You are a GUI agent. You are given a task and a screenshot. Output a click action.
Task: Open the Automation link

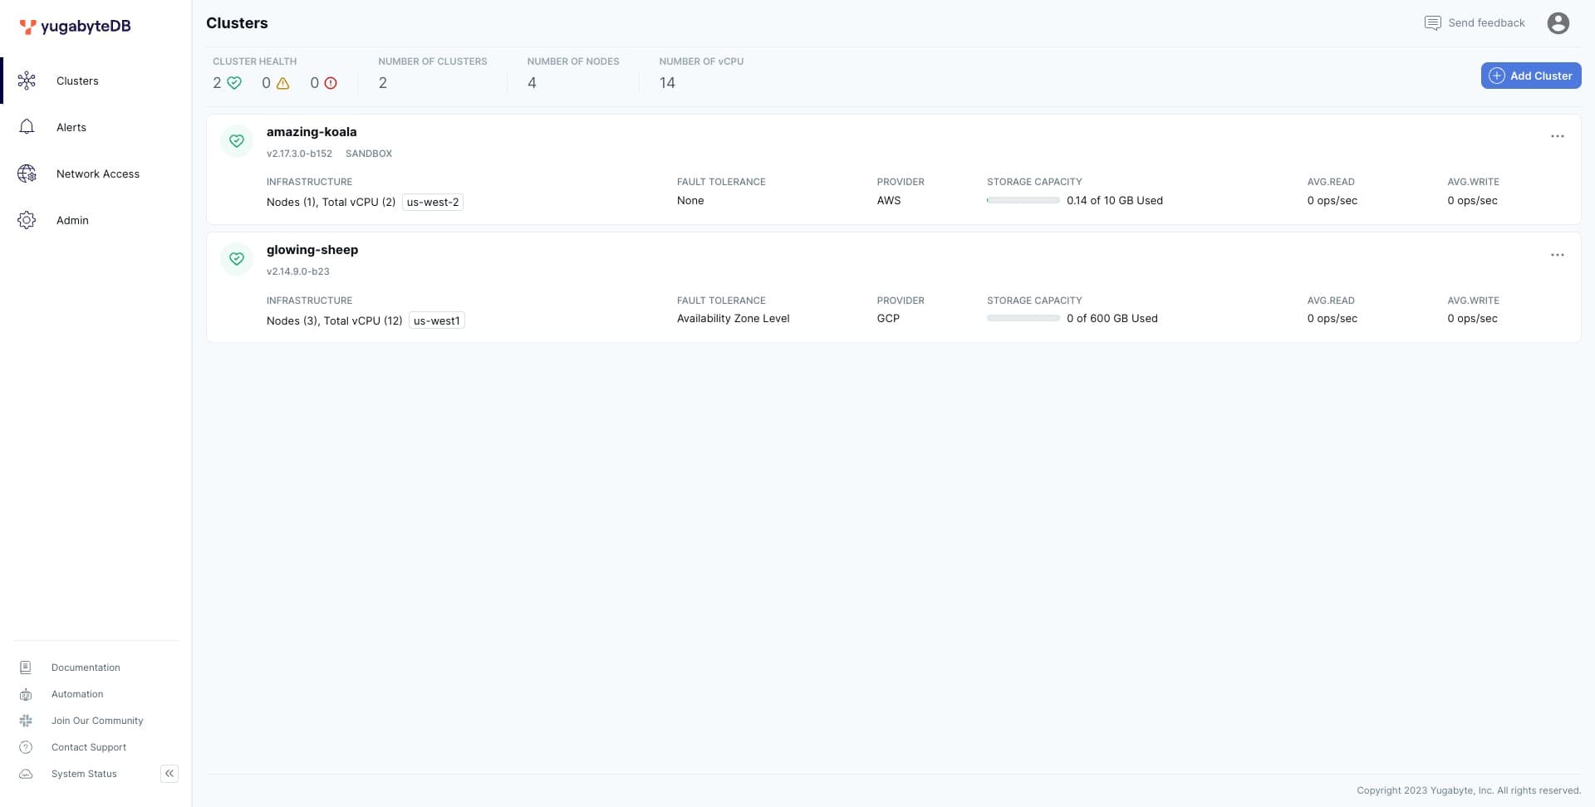point(77,694)
